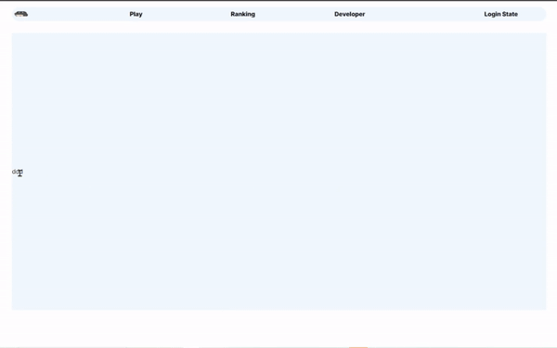Go to the Ranking page
Image resolution: width=557 pixels, height=348 pixels.
[242, 14]
